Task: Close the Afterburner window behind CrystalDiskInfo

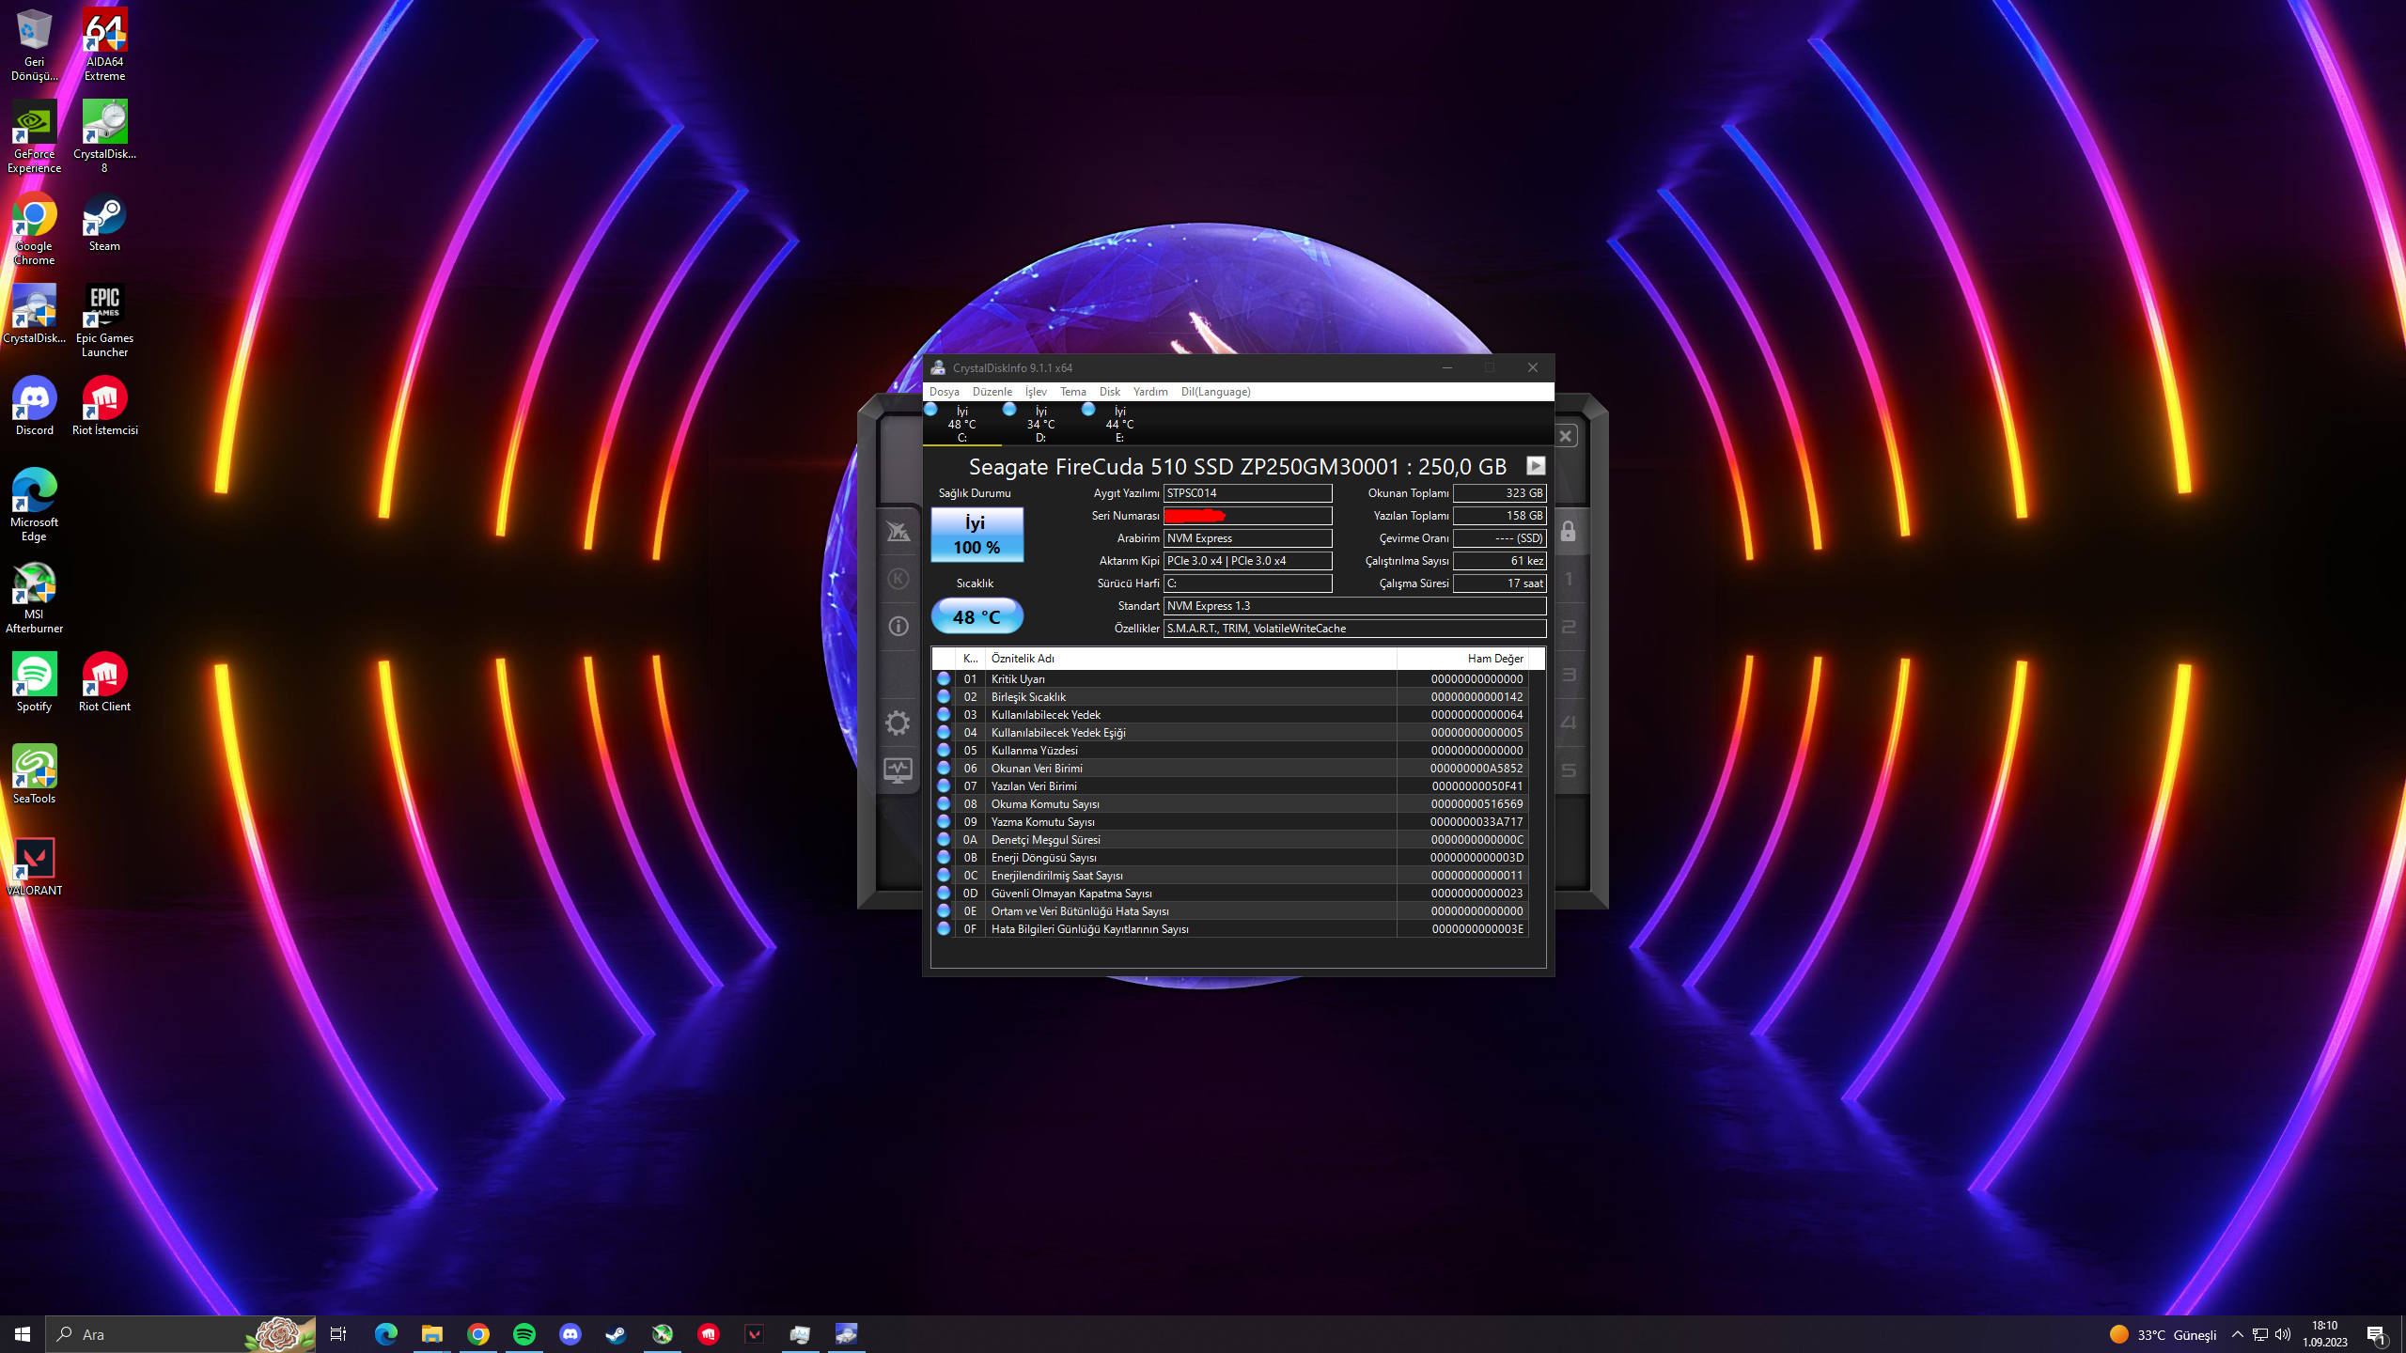Action: pyautogui.click(x=1566, y=436)
